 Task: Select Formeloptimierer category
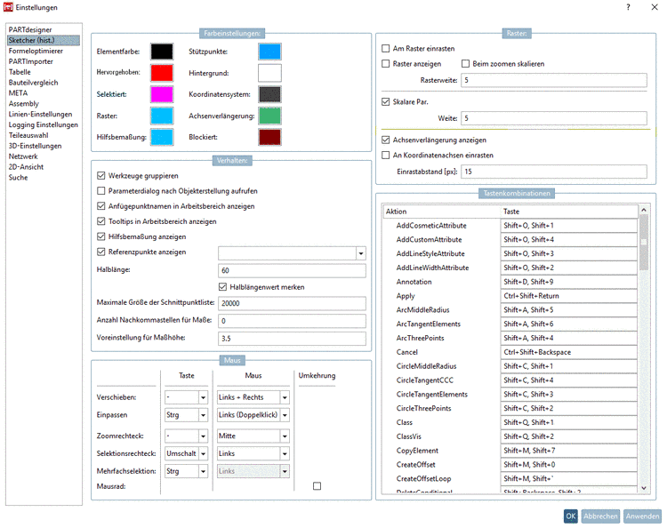[36, 51]
